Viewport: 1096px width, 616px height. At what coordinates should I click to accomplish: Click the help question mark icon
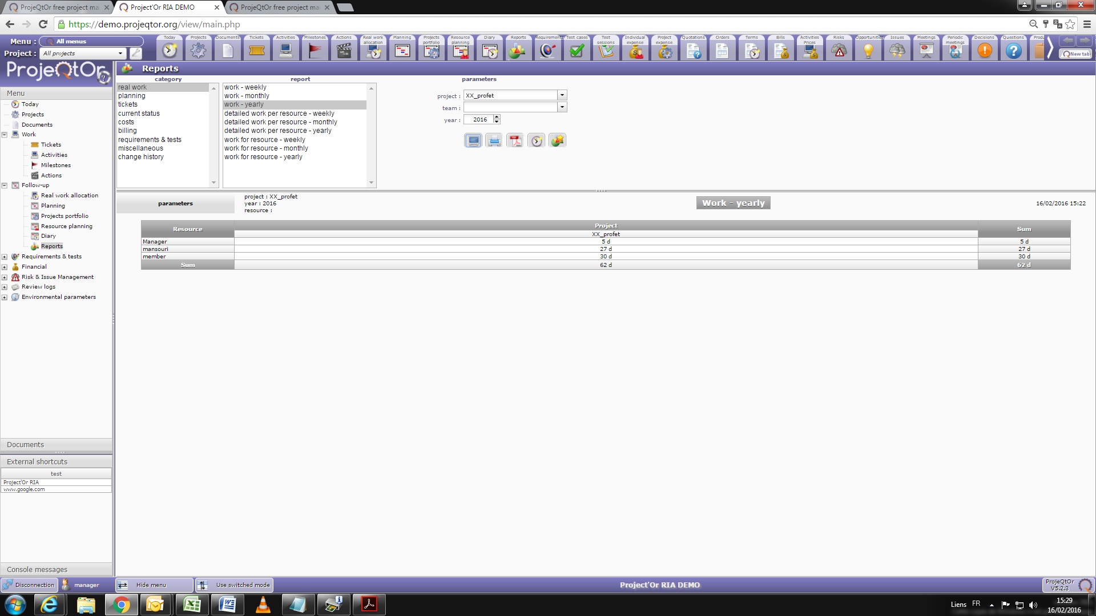click(x=1013, y=50)
